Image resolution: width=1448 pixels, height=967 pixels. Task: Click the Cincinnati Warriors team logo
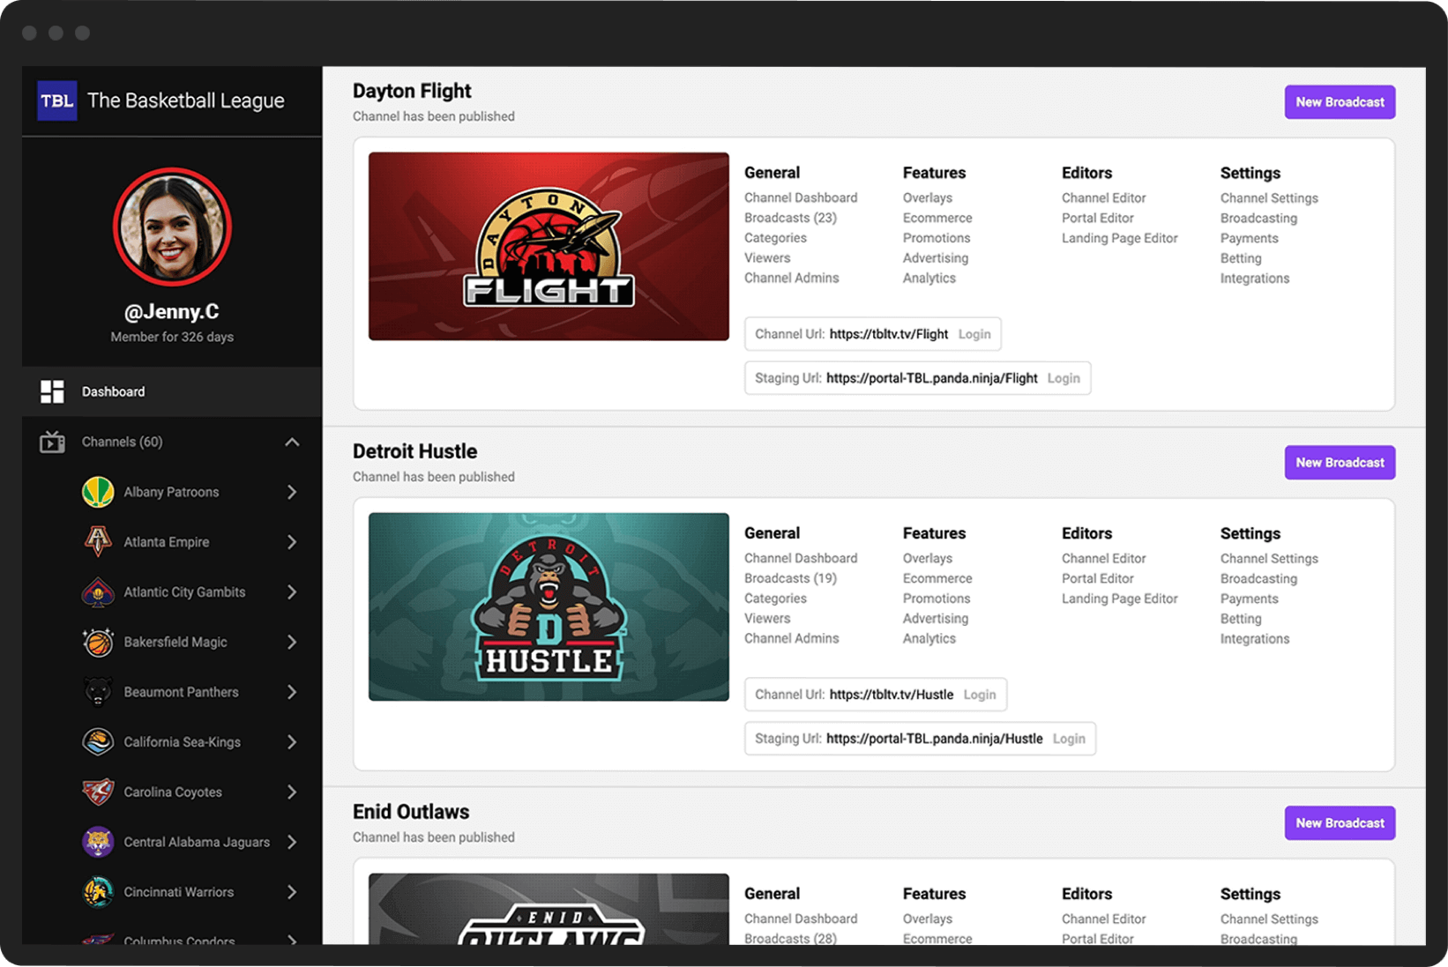tap(98, 892)
